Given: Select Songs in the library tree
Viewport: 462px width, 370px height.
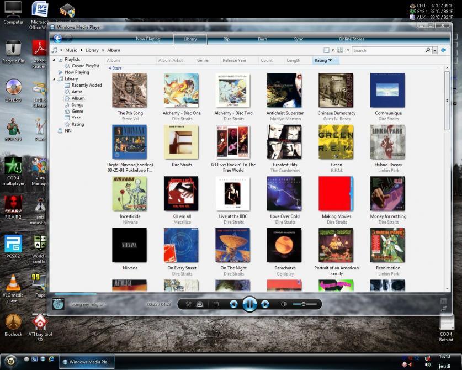Looking at the screenshot, I should tap(77, 105).
